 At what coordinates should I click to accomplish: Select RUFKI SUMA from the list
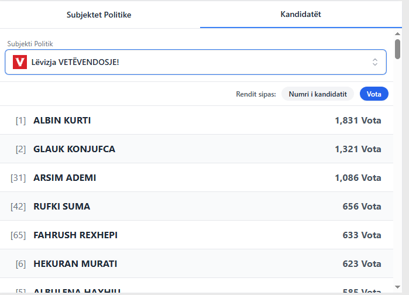(62, 206)
